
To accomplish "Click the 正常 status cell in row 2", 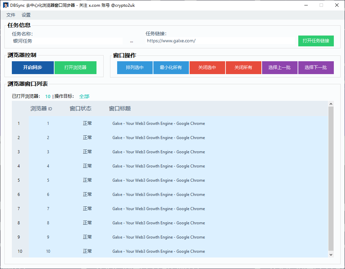I will pos(87,138).
